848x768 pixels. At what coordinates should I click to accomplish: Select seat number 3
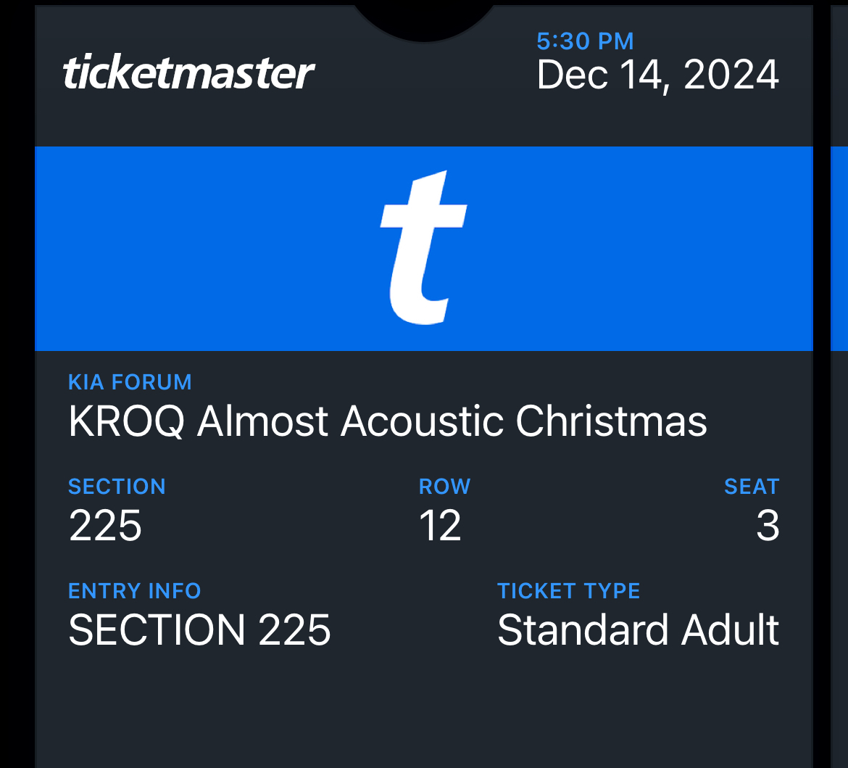coord(768,525)
